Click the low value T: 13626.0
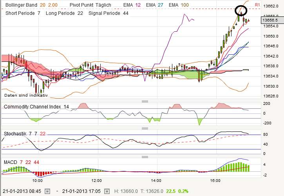 (152, 191)
